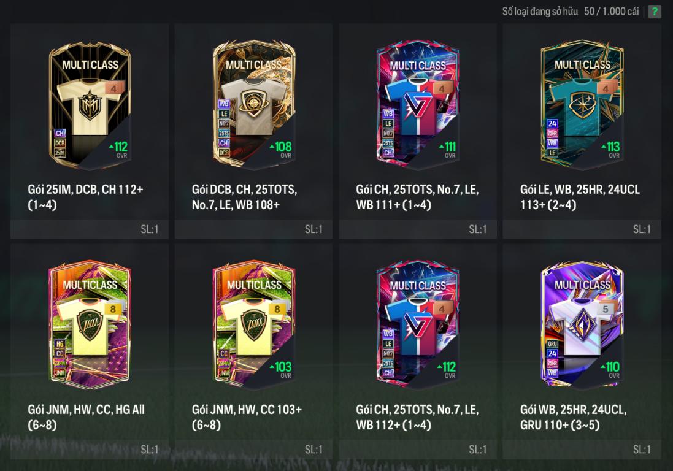This screenshot has width=673, height=471.
Task: Click the teal jersey emblem on 113 OVR pack
Action: [582, 104]
